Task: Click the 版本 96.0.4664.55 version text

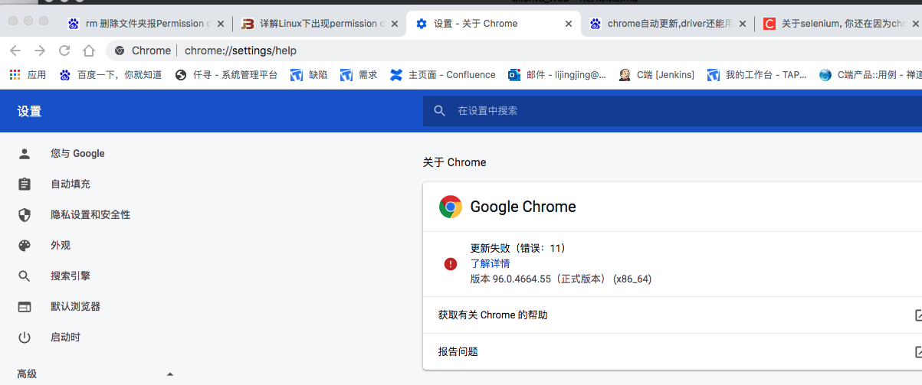Action: (561, 279)
